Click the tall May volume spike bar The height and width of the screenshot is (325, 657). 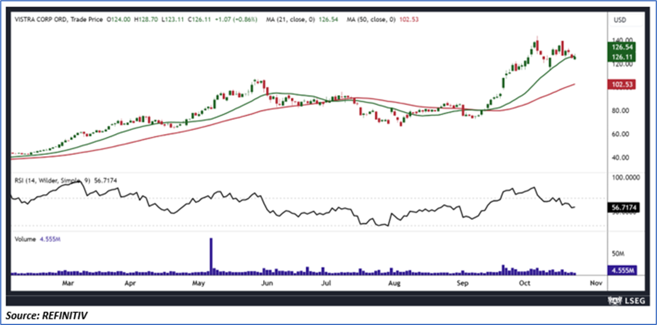(211, 257)
